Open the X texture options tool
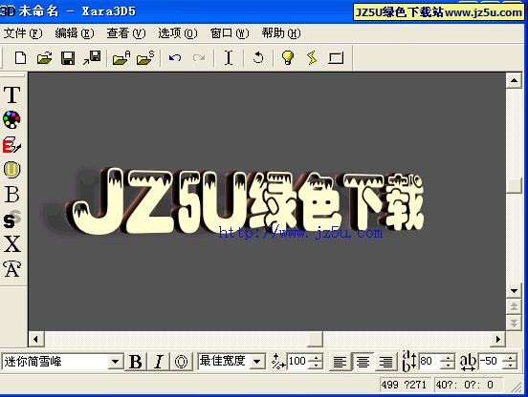 coord(12,244)
